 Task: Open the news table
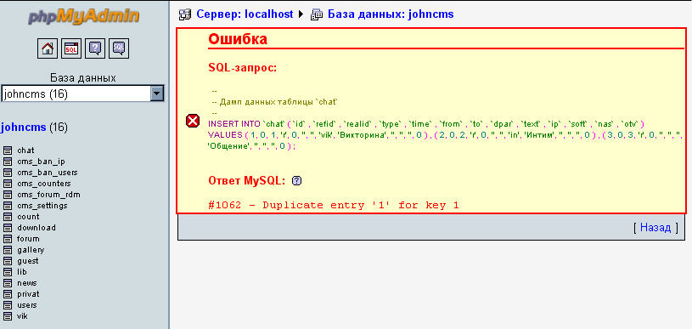click(x=27, y=283)
